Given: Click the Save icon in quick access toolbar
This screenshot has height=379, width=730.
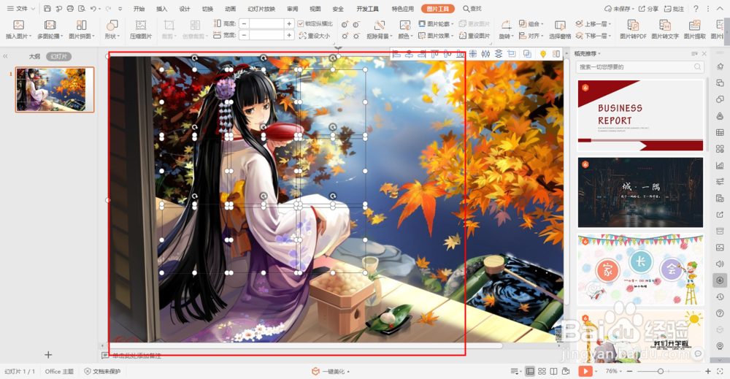Looking at the screenshot, I should (x=47, y=8).
